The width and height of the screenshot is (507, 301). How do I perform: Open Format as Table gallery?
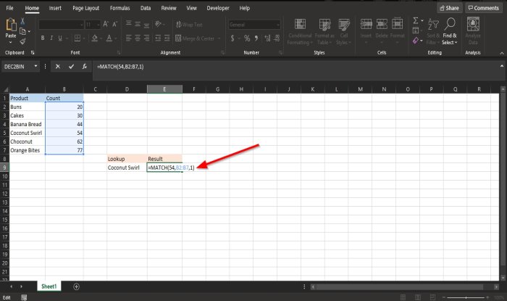(324, 31)
